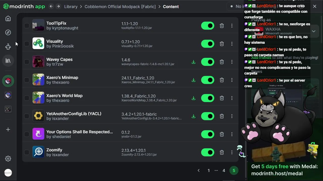Delete the ToolTipFix mod
Image resolution: width=323 pixels, height=181 pixels.
tap(222, 26)
